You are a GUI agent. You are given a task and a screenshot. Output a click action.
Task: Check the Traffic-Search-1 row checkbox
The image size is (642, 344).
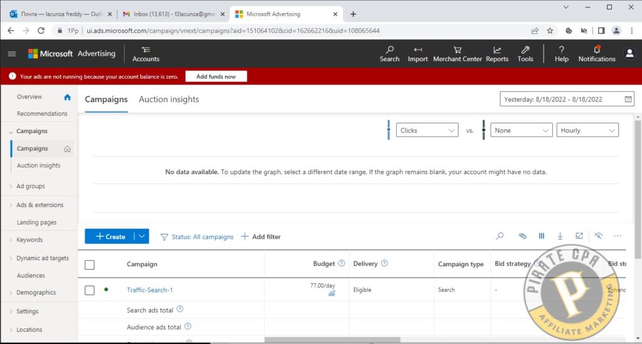(x=90, y=290)
